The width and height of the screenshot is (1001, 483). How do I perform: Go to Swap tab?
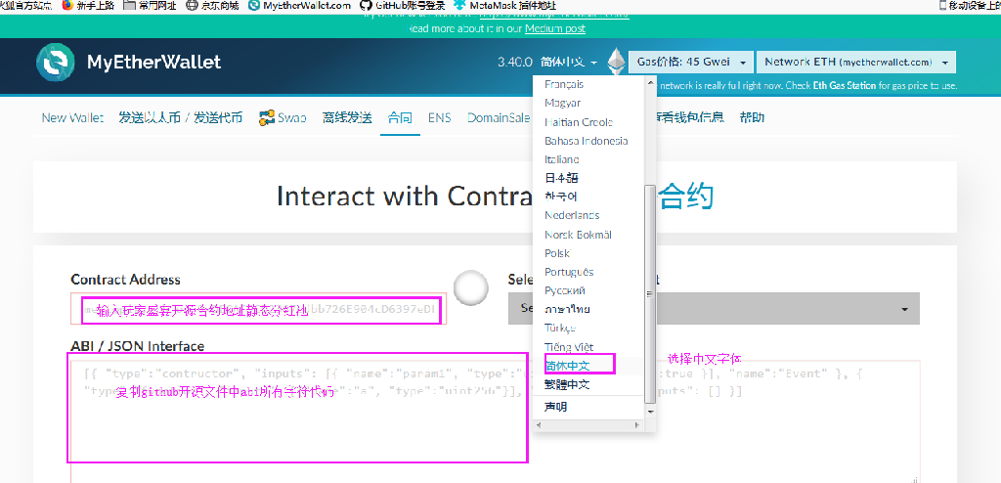(x=283, y=117)
